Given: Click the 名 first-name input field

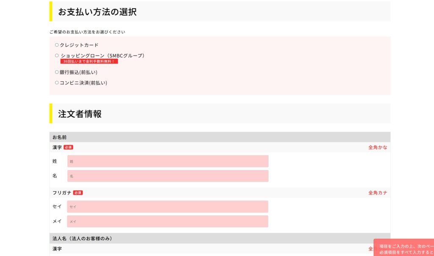Looking at the screenshot, I should click(168, 176).
